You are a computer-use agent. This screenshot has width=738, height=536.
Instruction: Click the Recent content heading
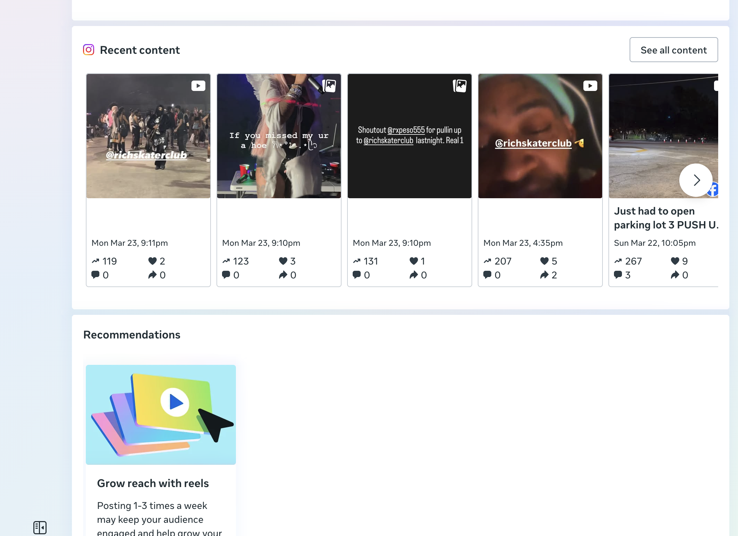[140, 50]
